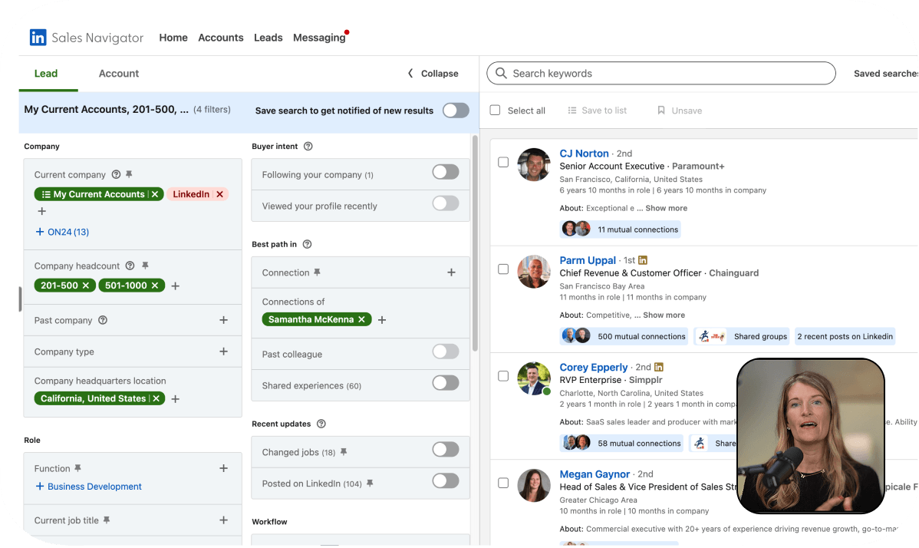Image resolution: width=919 pixels, height=548 pixels.
Task: Click the Recent updates help icon
Action: point(321,424)
